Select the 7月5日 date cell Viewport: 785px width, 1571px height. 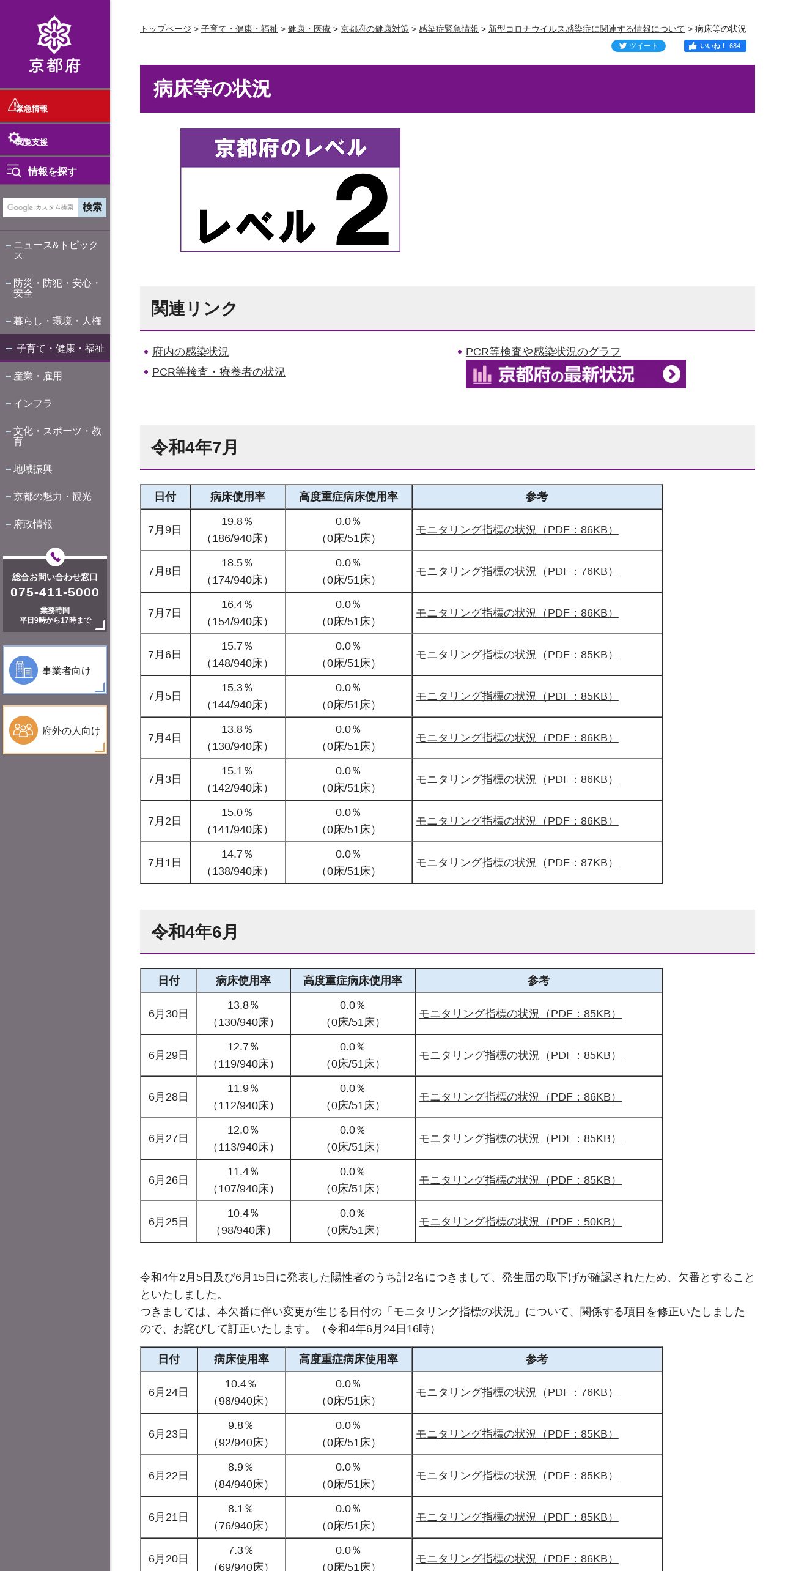(165, 696)
